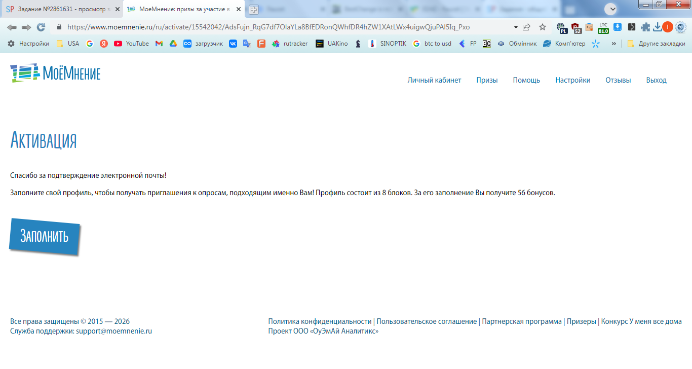Click the Активация page heading
Screen dimensions: 692x369
click(x=44, y=140)
